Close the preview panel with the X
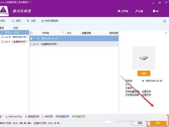169x127 pixels. coord(166,33)
